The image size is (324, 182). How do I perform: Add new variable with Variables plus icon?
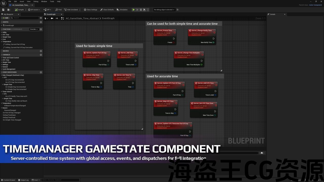tap(41, 55)
